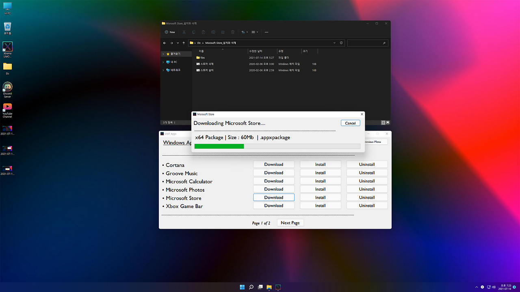Click the taskbar clock and date
Image resolution: width=520 pixels, height=292 pixels.
point(504,287)
